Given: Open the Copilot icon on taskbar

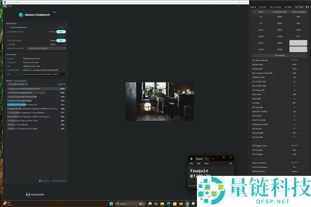Looking at the screenshot, I should (156, 204).
